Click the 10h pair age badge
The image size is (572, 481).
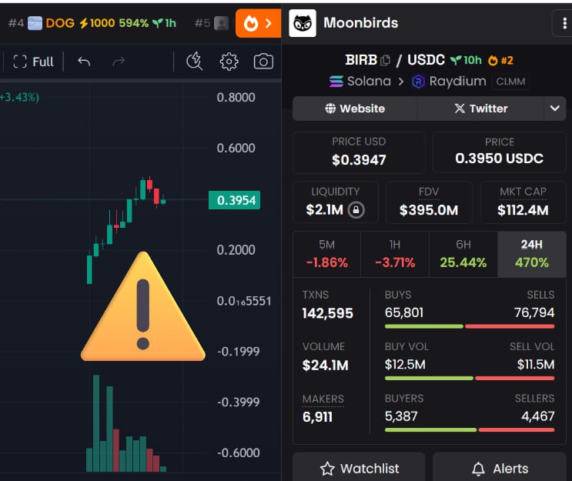point(467,60)
